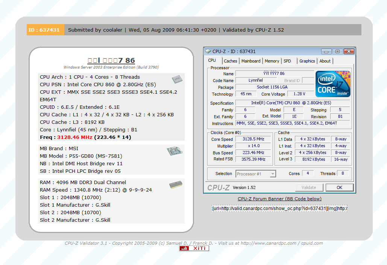Click the Name field in Processor group
Image resolution: width=387 pixels, height=265 pixels.
pyautogui.click(x=275, y=73)
